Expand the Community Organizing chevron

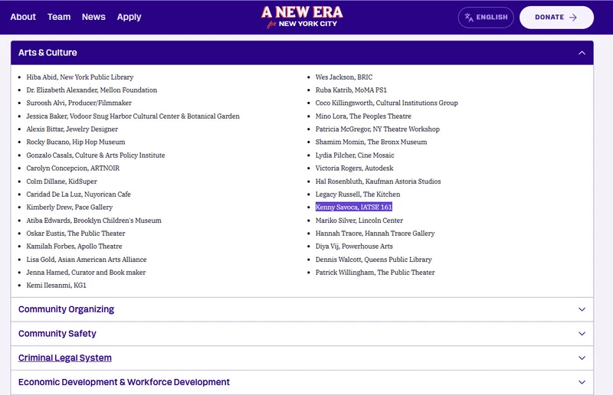point(582,309)
